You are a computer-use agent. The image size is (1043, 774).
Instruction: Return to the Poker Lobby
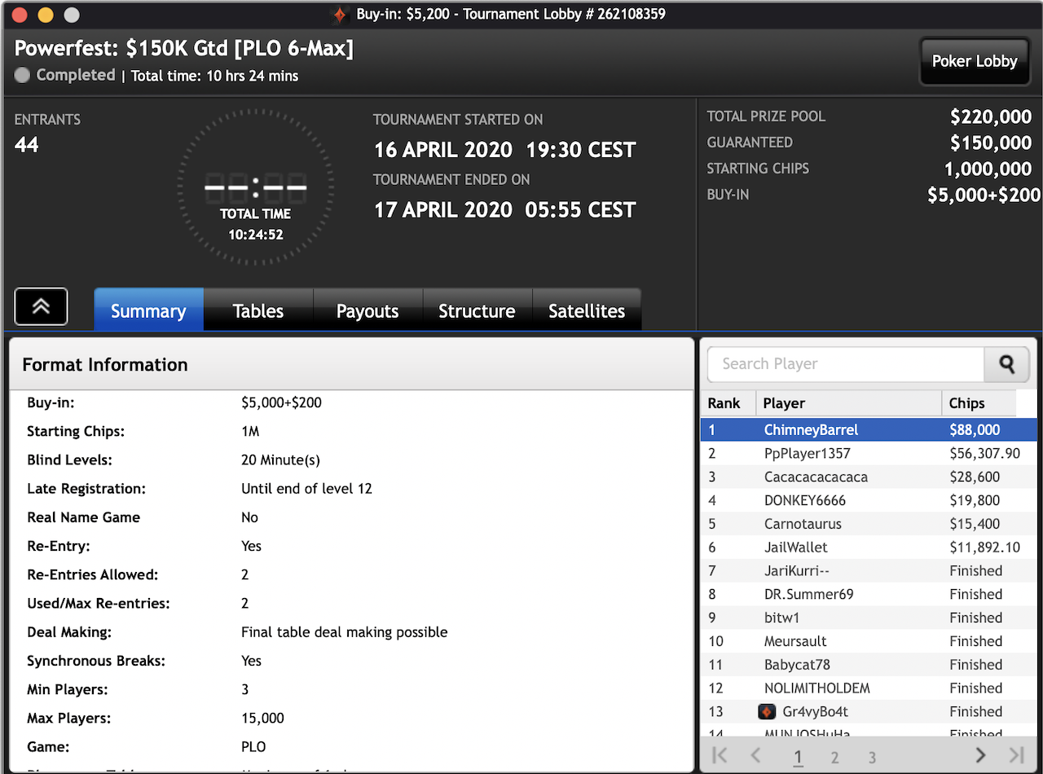[x=974, y=61]
